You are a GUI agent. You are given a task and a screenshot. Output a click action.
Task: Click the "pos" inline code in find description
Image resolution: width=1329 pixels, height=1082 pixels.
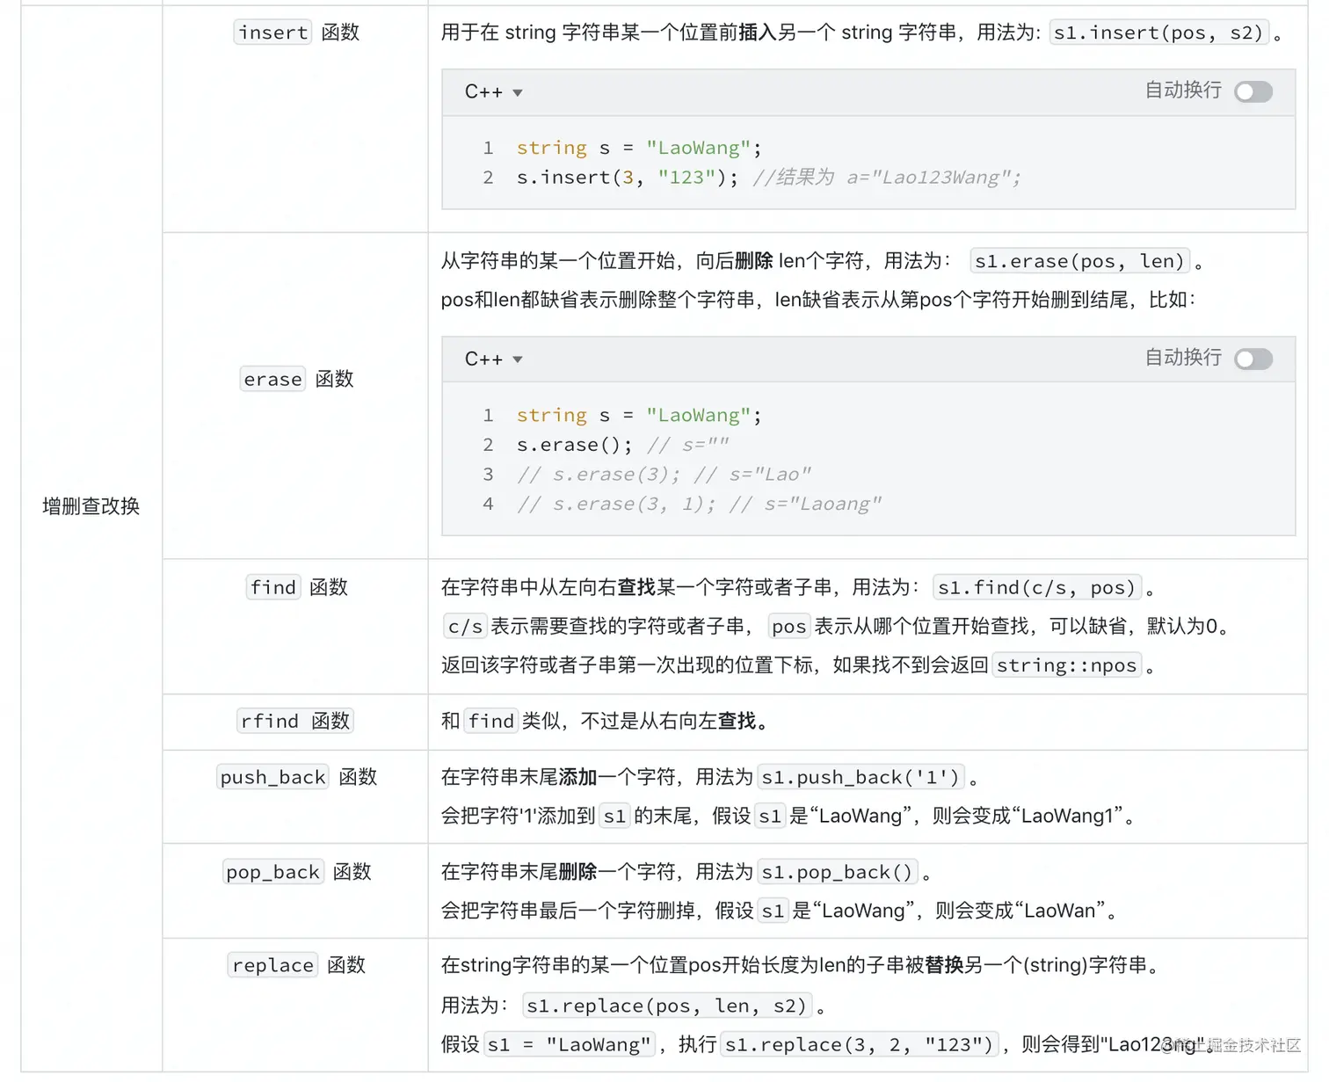point(788,627)
